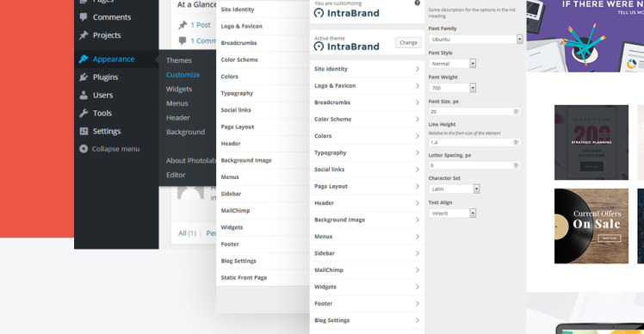Click the All (1) filter link
The width and height of the screenshot is (644, 334).
[x=187, y=233]
